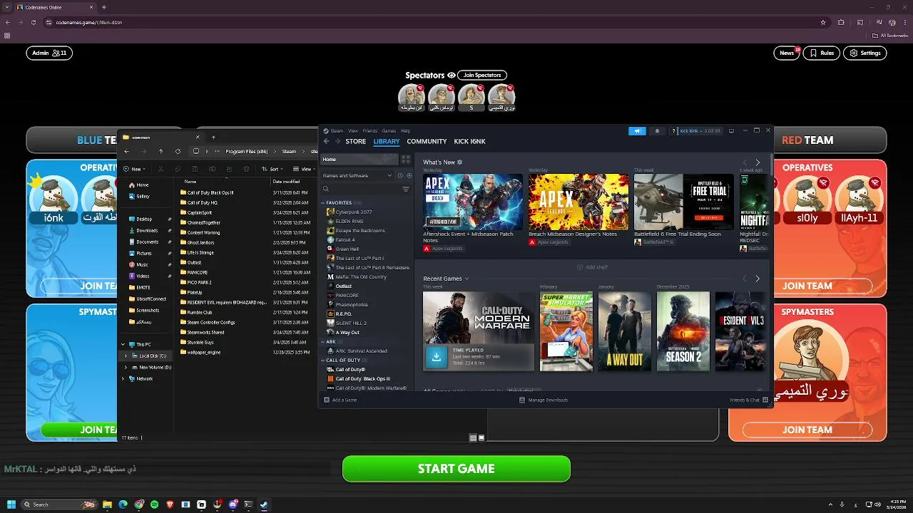Image resolution: width=913 pixels, height=513 pixels.
Task: Click Join Spectators button
Action: 482,76
